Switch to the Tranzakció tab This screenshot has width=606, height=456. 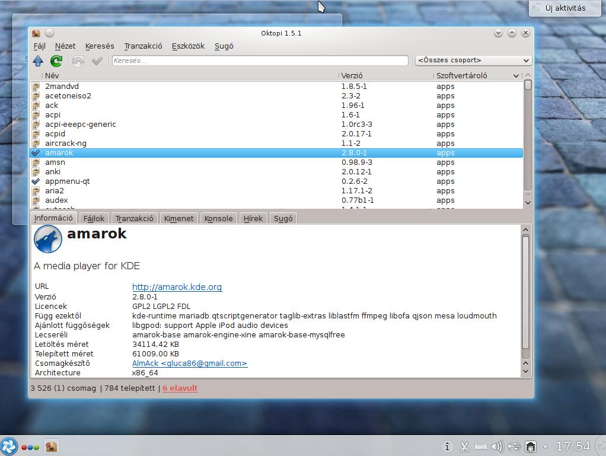(x=135, y=218)
